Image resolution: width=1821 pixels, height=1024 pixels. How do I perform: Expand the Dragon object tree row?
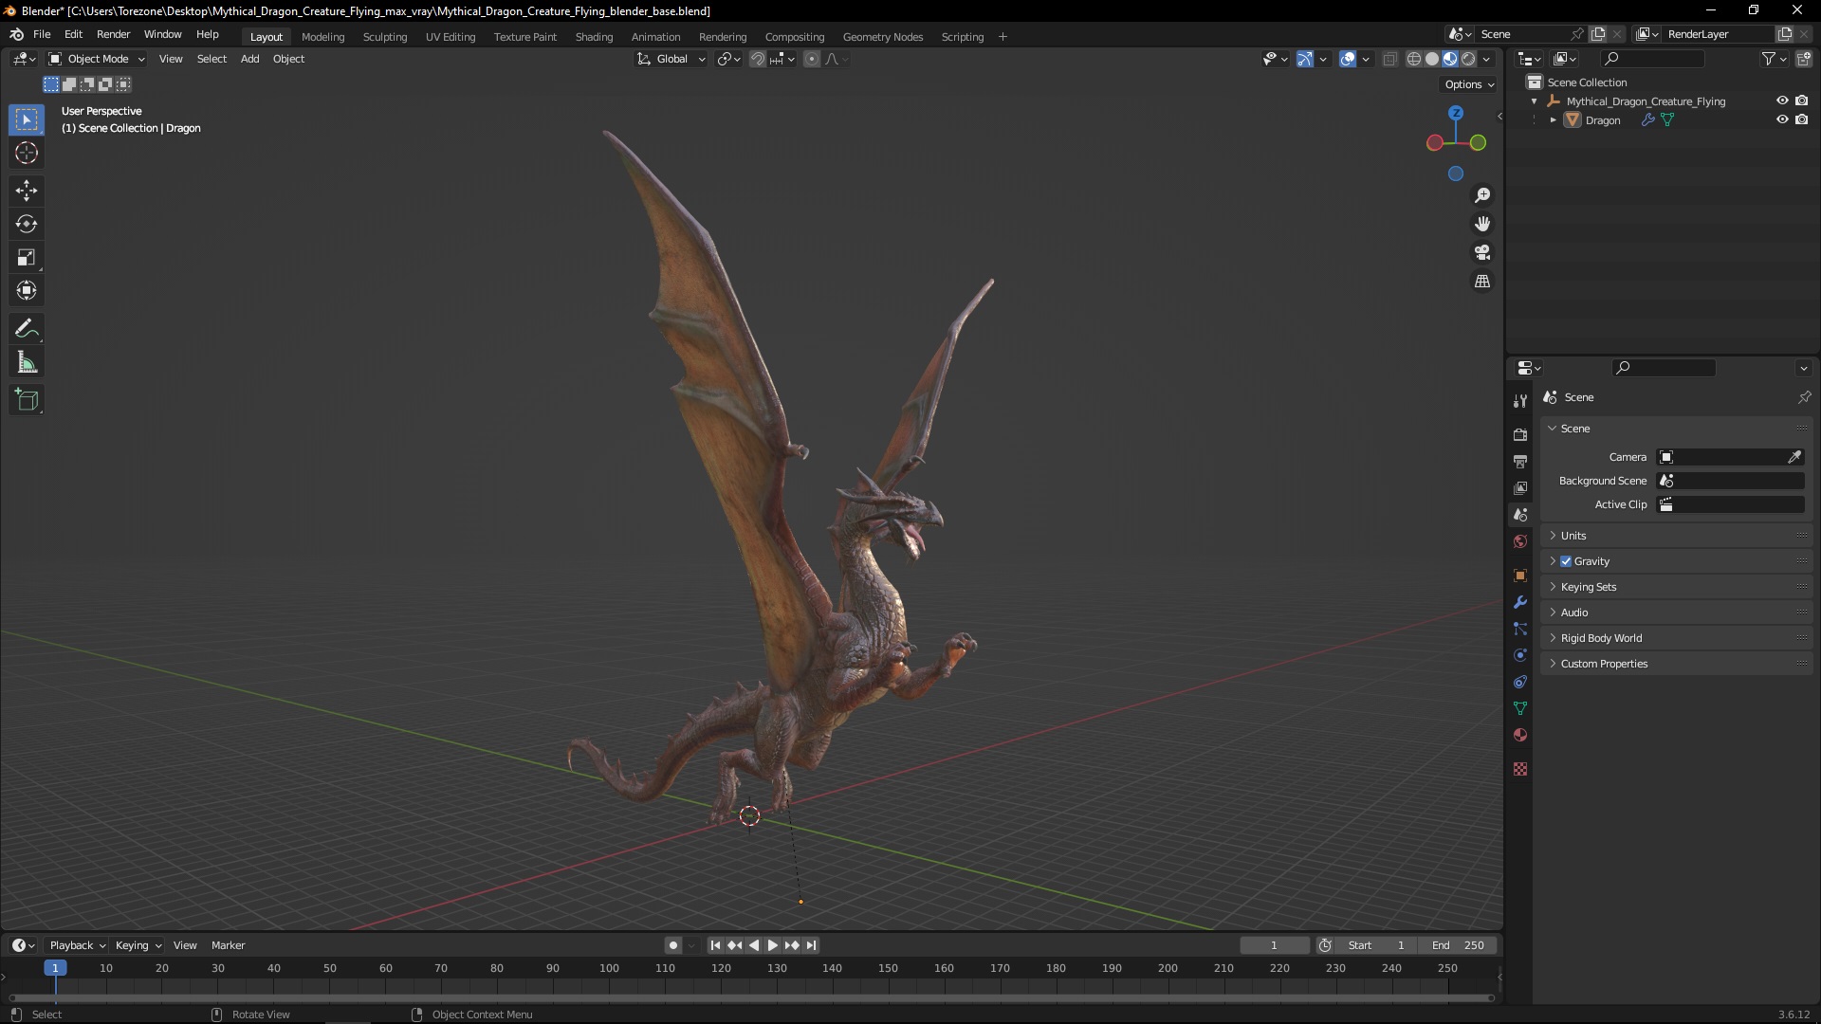click(x=1553, y=120)
